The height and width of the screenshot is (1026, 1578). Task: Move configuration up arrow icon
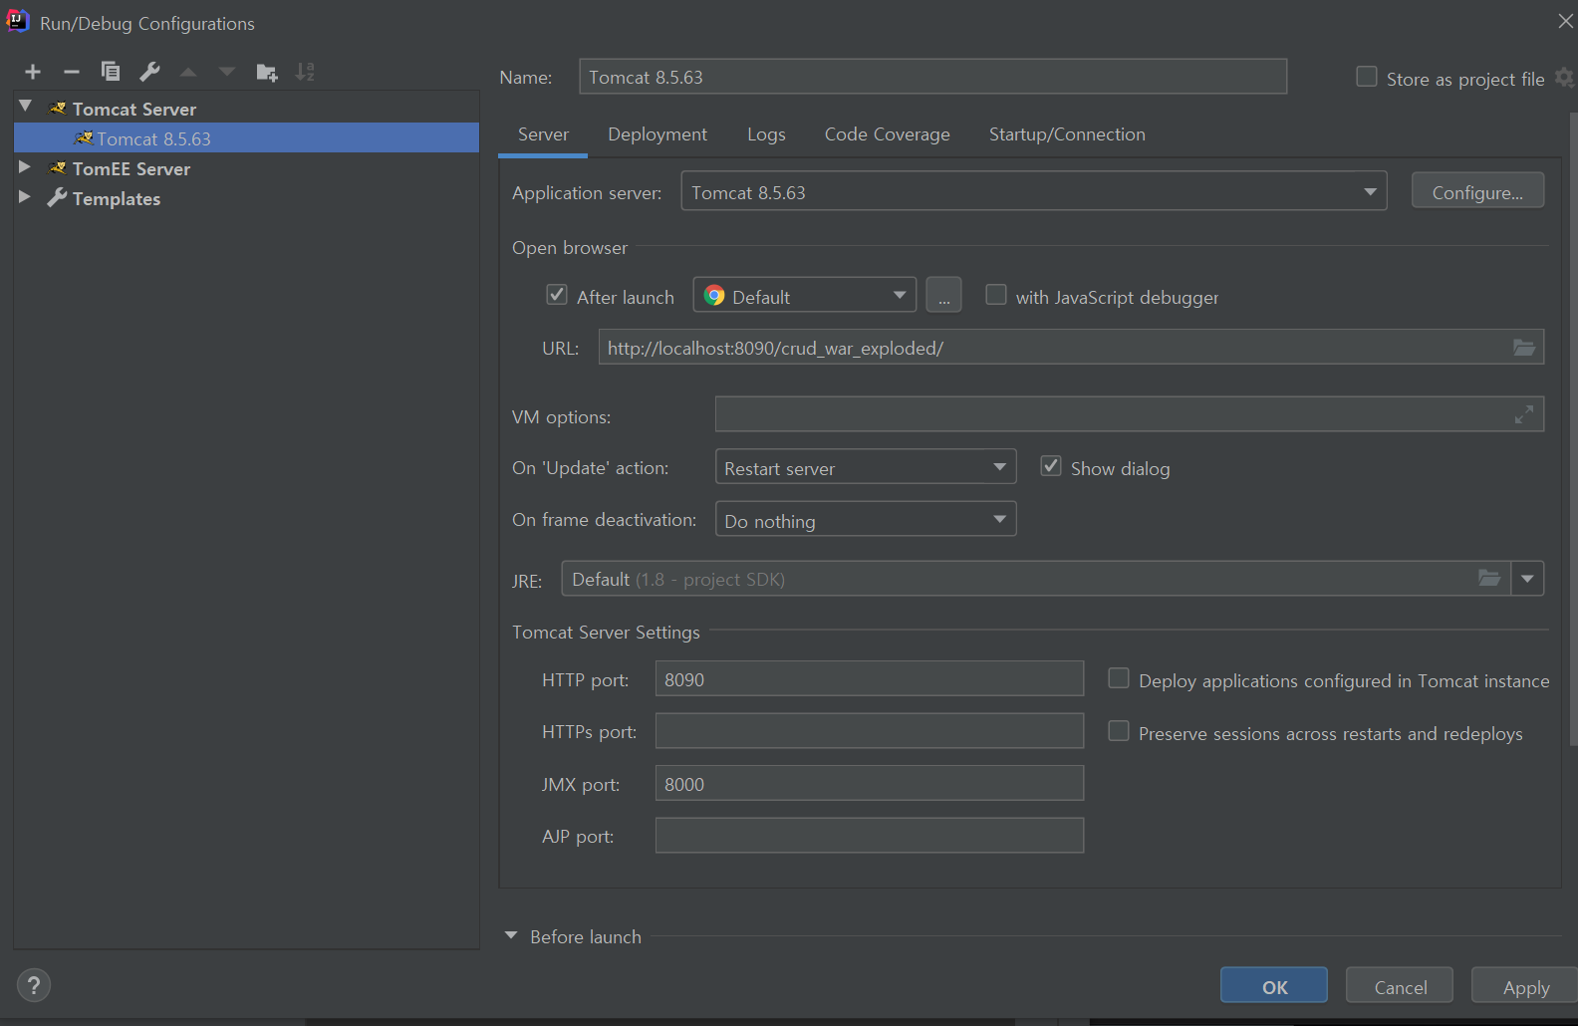pos(188,72)
